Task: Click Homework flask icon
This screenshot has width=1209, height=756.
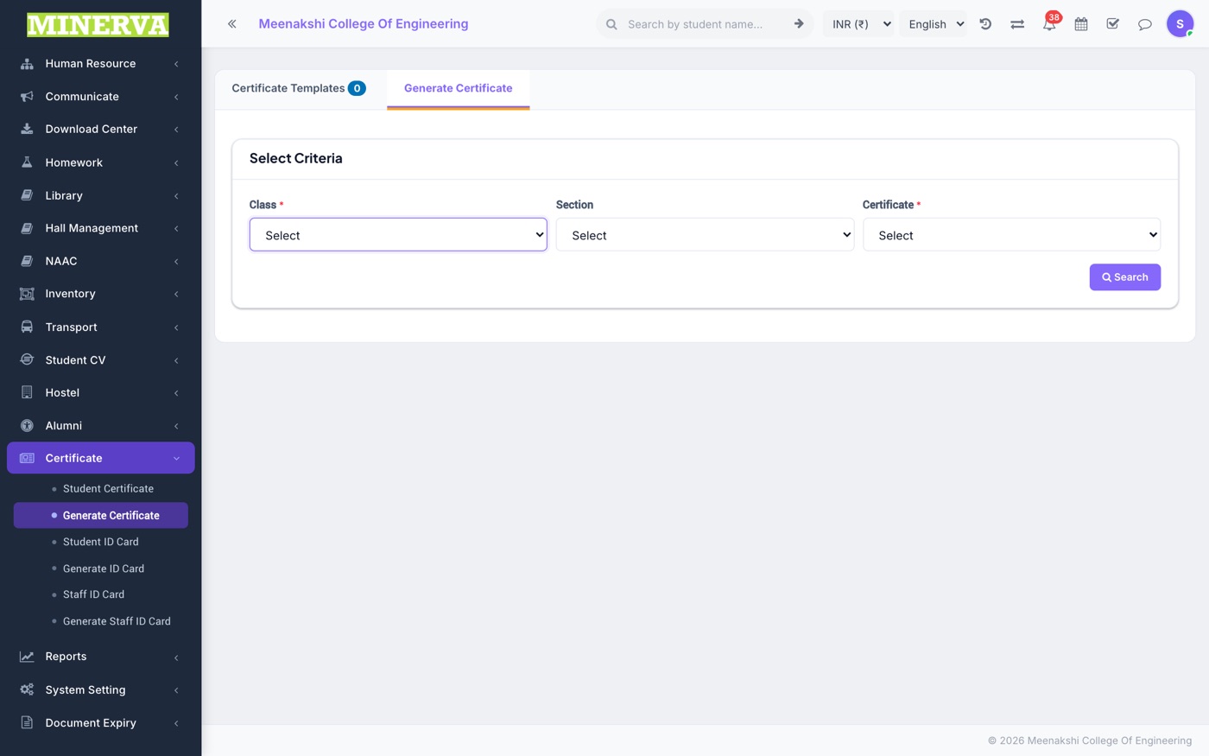Action: click(x=27, y=162)
